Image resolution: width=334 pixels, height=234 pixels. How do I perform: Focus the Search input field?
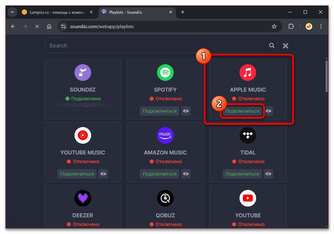[x=157, y=46]
